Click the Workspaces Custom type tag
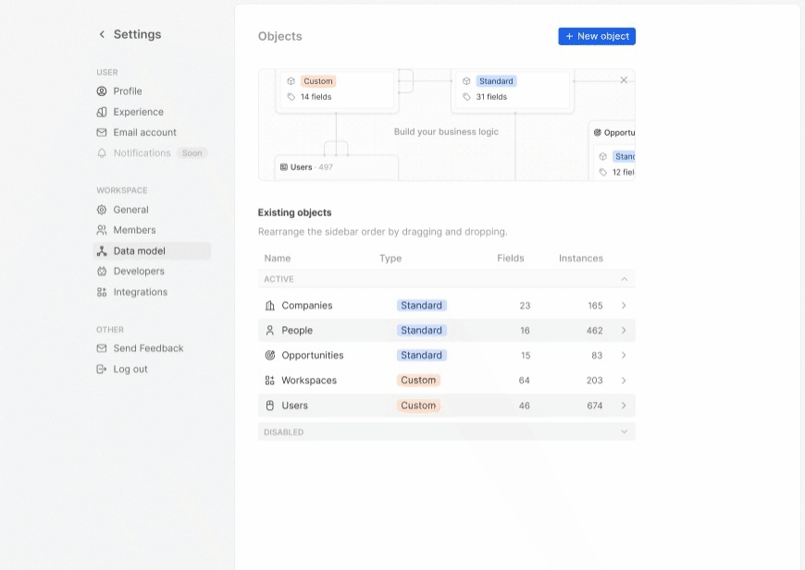The image size is (805, 570). [x=418, y=381]
